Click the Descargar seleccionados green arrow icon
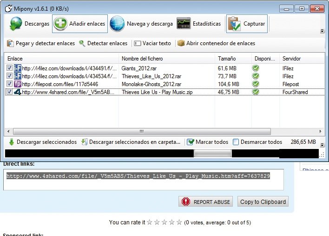329x236 pixels. (12, 142)
